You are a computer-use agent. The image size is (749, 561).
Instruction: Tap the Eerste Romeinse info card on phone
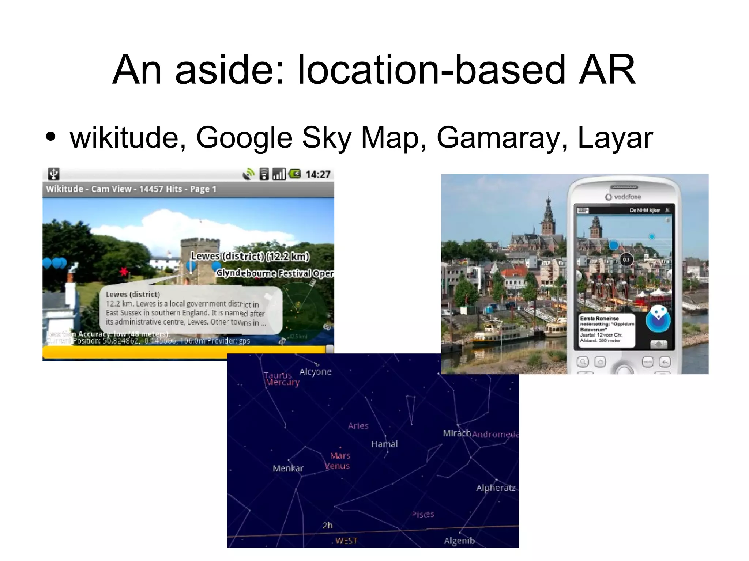(x=606, y=330)
